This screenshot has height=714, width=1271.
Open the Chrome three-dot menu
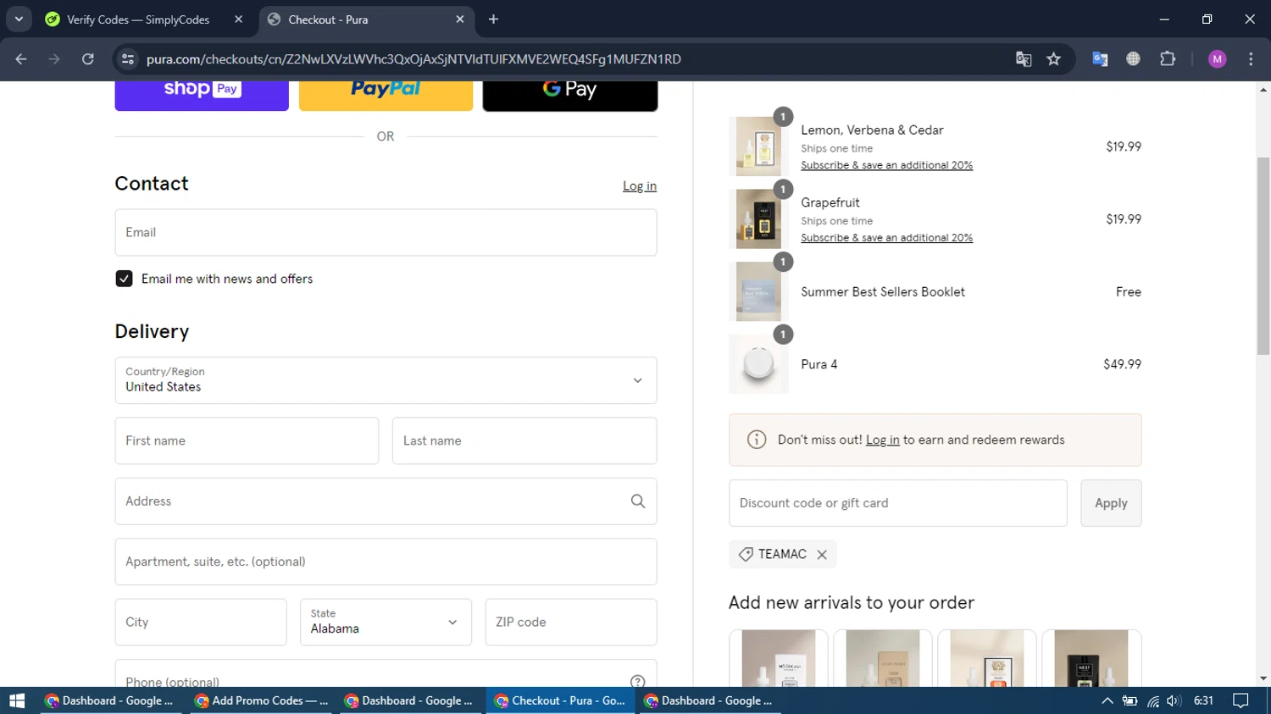click(1251, 59)
